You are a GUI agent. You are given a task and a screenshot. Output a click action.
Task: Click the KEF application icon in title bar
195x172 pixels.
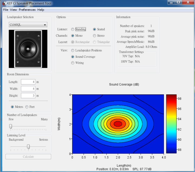pyautogui.click(x=4, y=3)
